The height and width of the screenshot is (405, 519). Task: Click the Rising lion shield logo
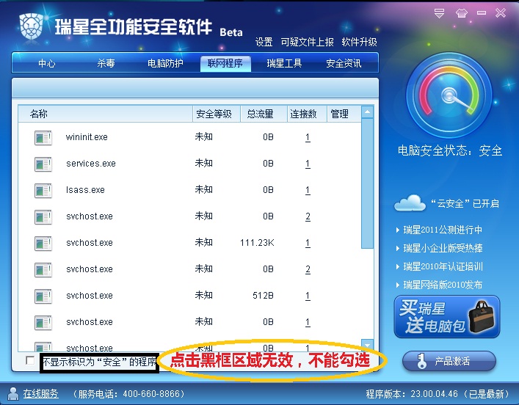click(x=32, y=26)
